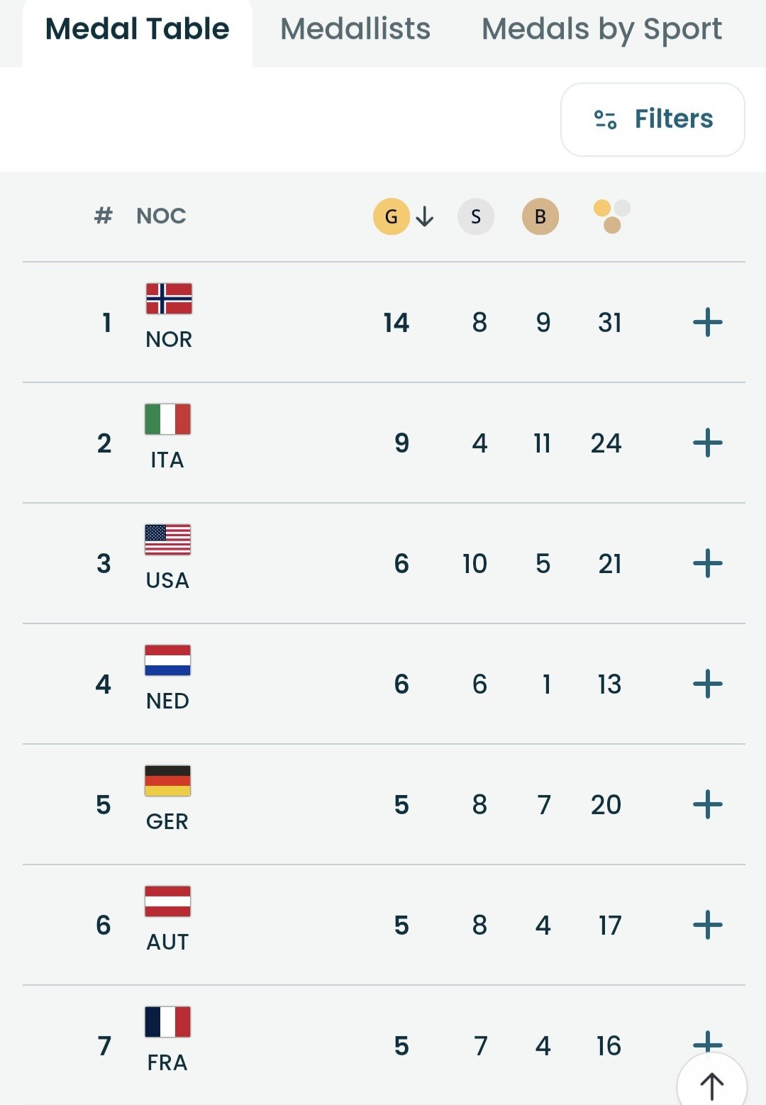Image resolution: width=766 pixels, height=1105 pixels.
Task: Click the Italy flag
Action: pyautogui.click(x=167, y=419)
